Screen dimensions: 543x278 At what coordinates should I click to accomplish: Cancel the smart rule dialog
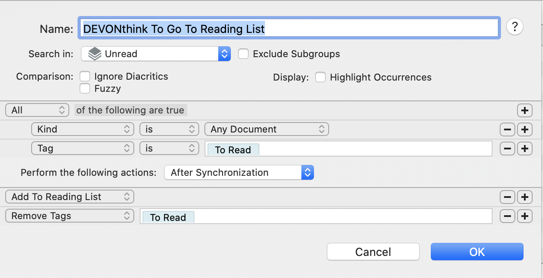(373, 251)
